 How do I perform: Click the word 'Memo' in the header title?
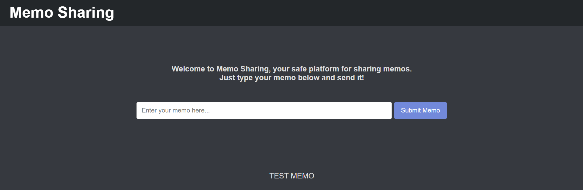31,12
